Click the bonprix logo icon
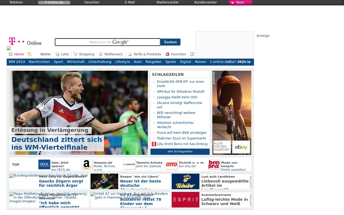 [x=214, y=164]
